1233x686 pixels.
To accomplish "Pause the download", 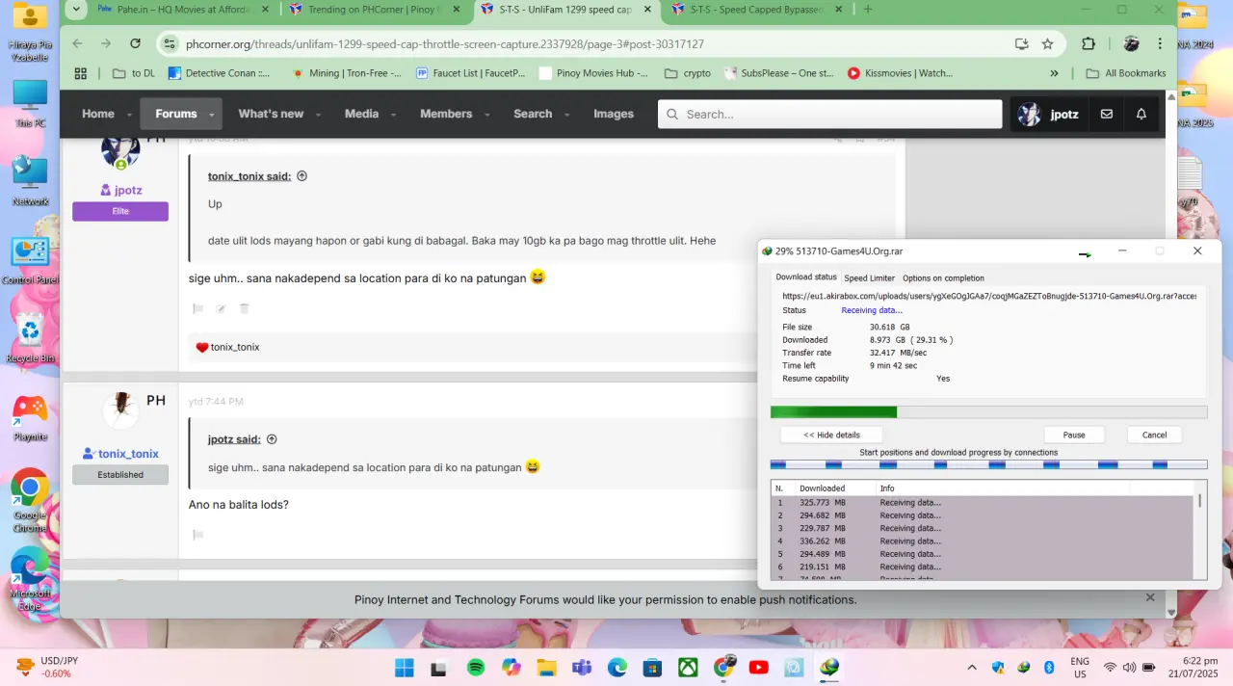I will pos(1074,435).
